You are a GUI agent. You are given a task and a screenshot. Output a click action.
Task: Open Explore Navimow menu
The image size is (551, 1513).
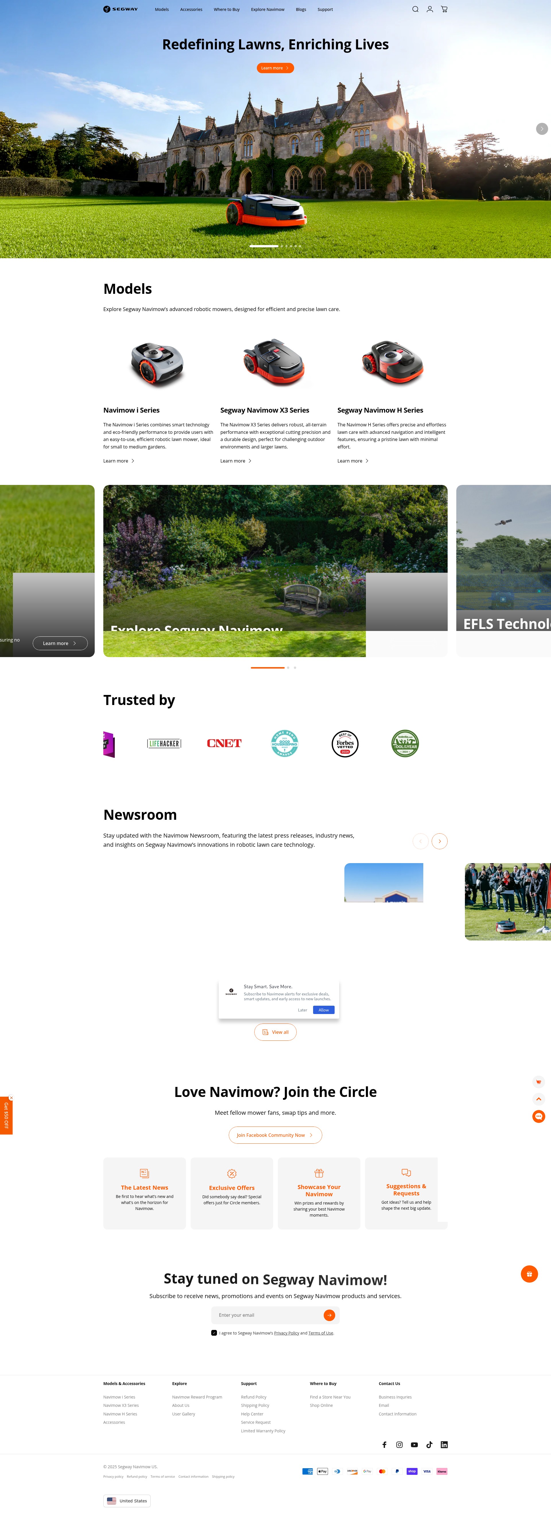pyautogui.click(x=268, y=9)
